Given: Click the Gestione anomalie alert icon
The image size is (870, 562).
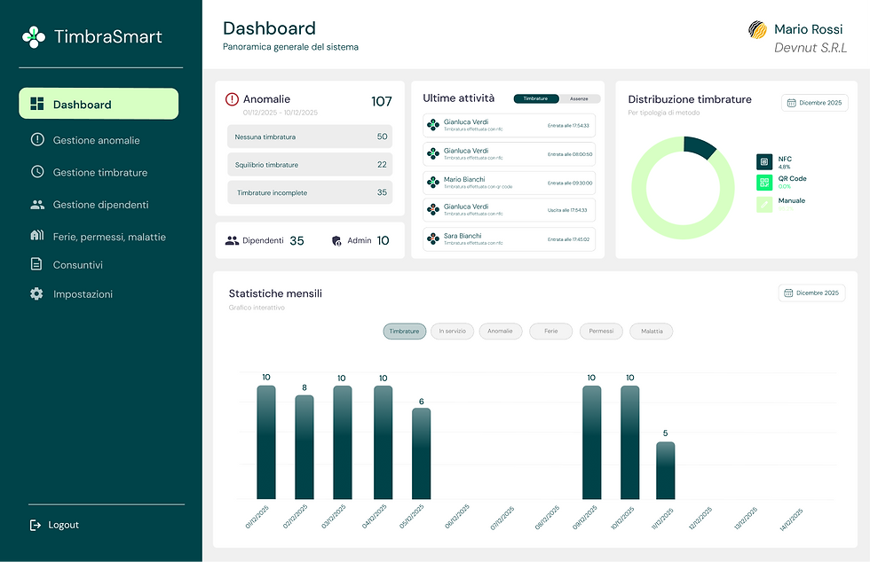Looking at the screenshot, I should pyautogui.click(x=36, y=140).
